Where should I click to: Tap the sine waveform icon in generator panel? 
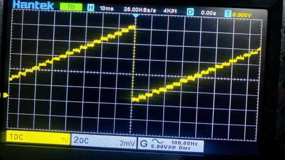coord(157,141)
